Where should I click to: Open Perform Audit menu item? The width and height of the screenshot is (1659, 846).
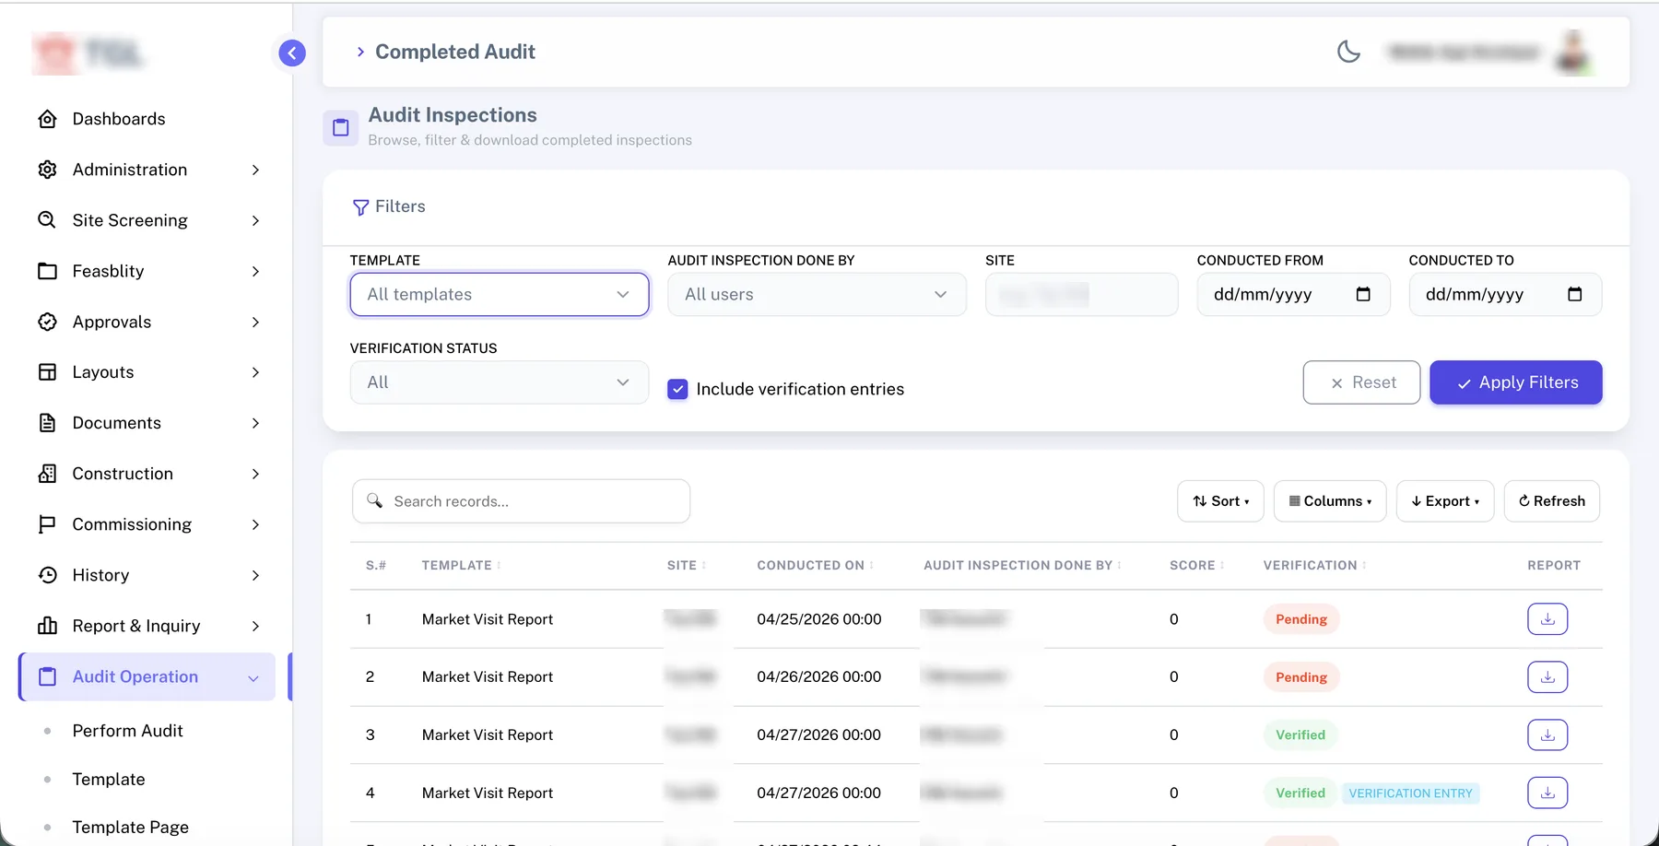point(127,731)
